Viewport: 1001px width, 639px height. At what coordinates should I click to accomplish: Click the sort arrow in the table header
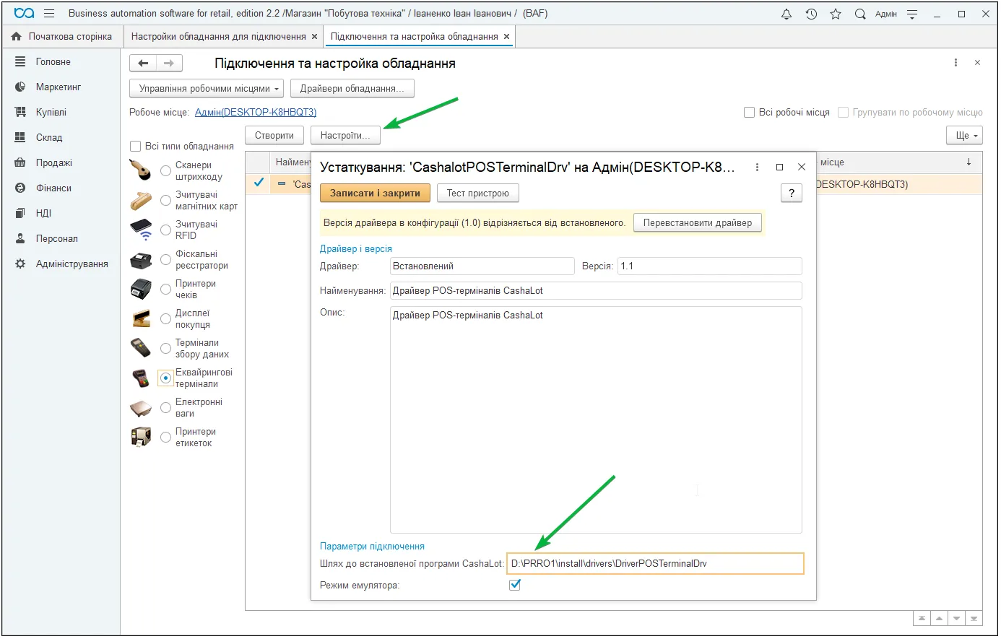coord(968,162)
